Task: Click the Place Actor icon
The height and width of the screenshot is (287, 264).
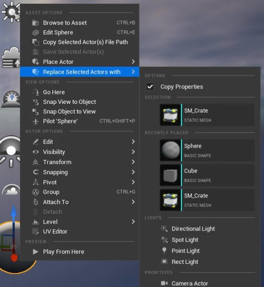Action: [x=36, y=62]
